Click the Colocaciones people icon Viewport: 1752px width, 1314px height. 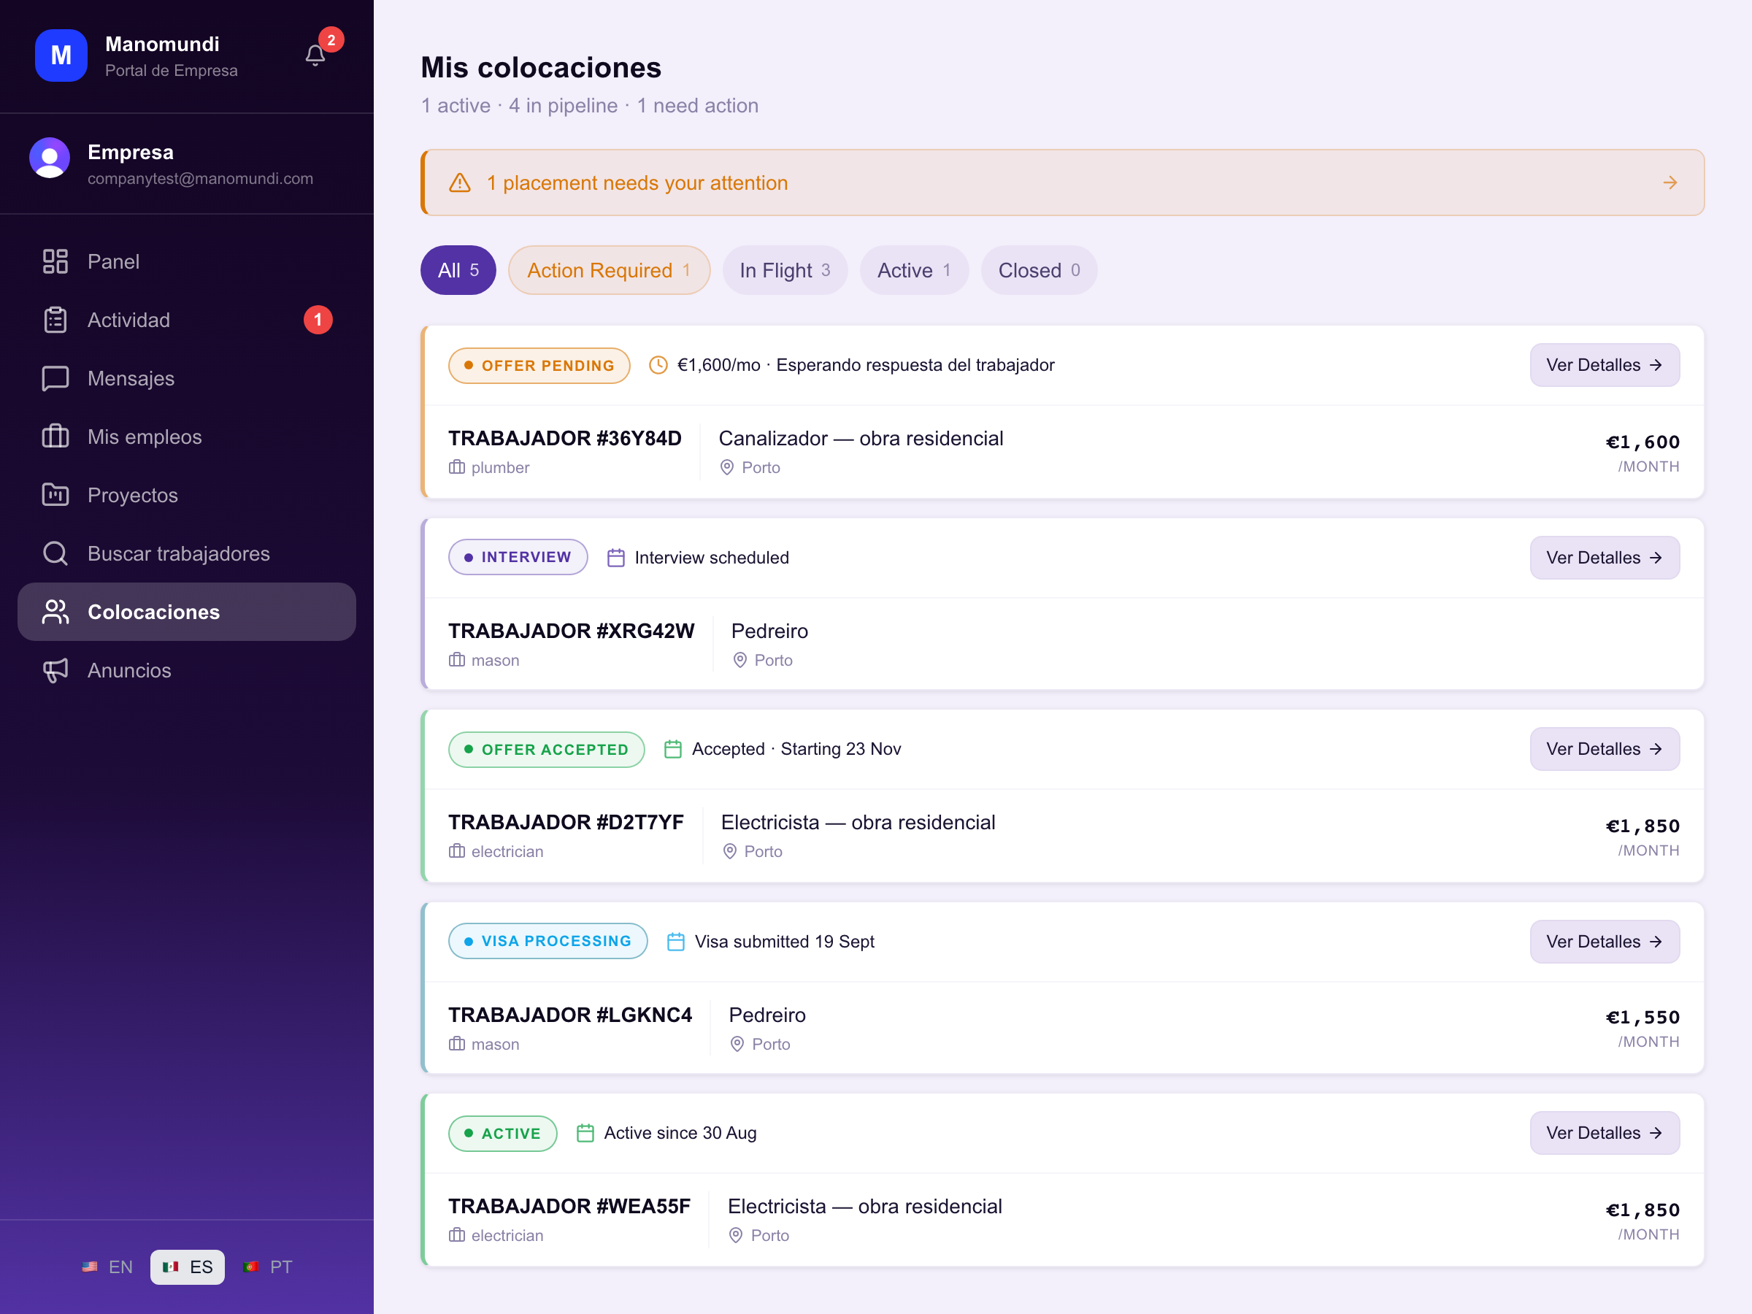[x=55, y=612]
